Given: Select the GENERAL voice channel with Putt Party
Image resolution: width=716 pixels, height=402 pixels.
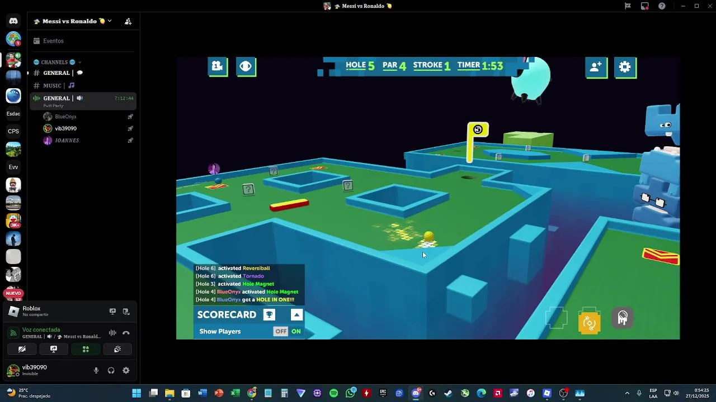Looking at the screenshot, I should (x=84, y=101).
